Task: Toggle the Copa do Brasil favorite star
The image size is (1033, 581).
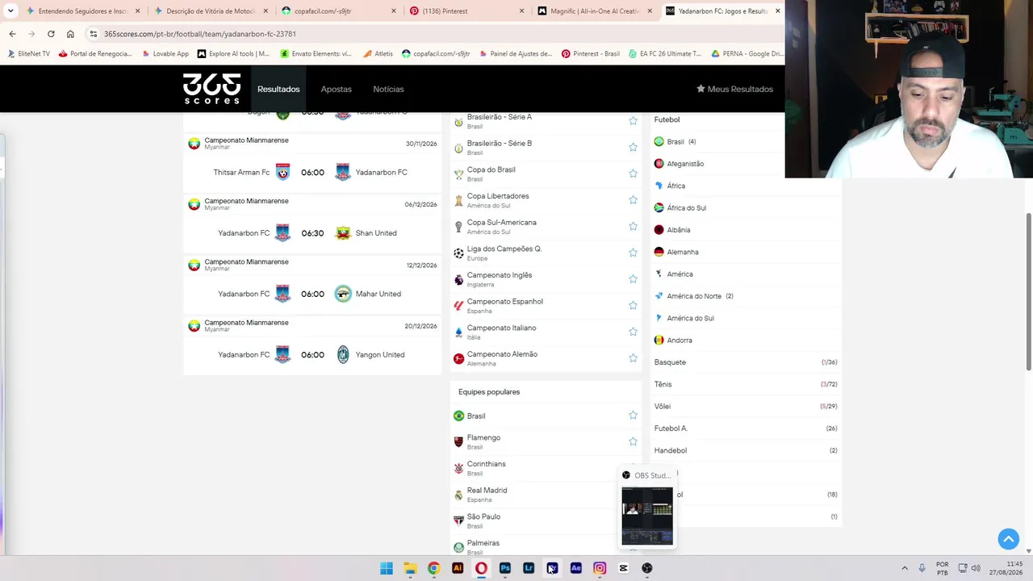Action: (x=633, y=173)
